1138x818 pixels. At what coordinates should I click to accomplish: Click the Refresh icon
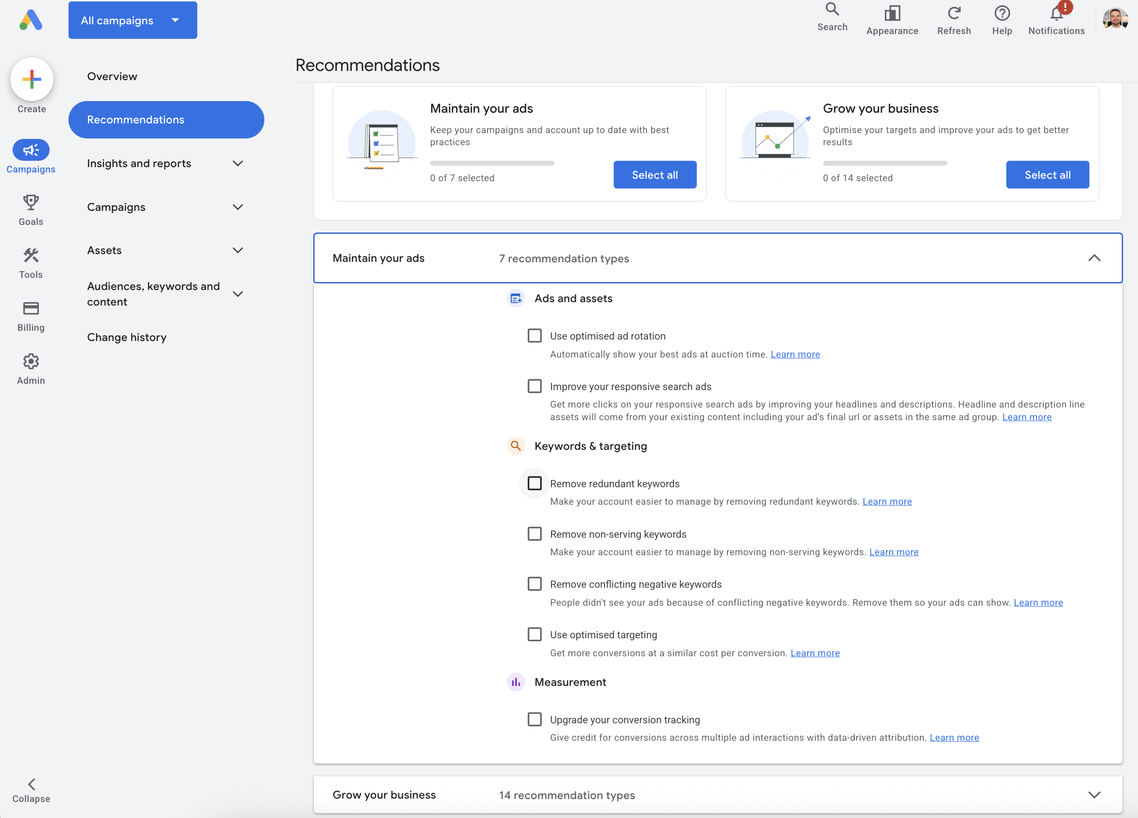tap(954, 13)
